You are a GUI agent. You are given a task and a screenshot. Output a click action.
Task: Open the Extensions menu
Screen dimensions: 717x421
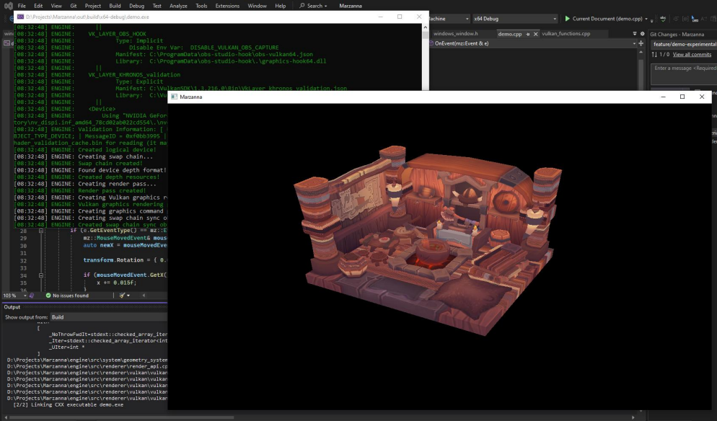click(227, 6)
